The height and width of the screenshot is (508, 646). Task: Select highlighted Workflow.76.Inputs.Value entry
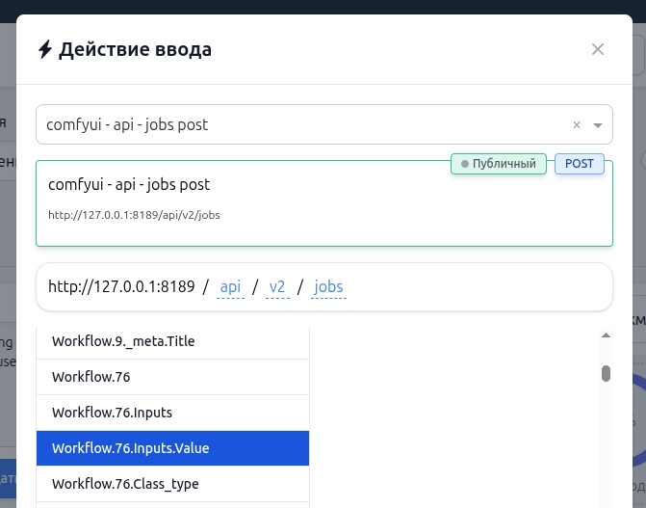coord(172,448)
